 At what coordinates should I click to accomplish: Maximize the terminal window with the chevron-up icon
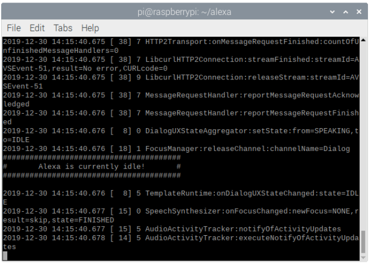(x=346, y=11)
